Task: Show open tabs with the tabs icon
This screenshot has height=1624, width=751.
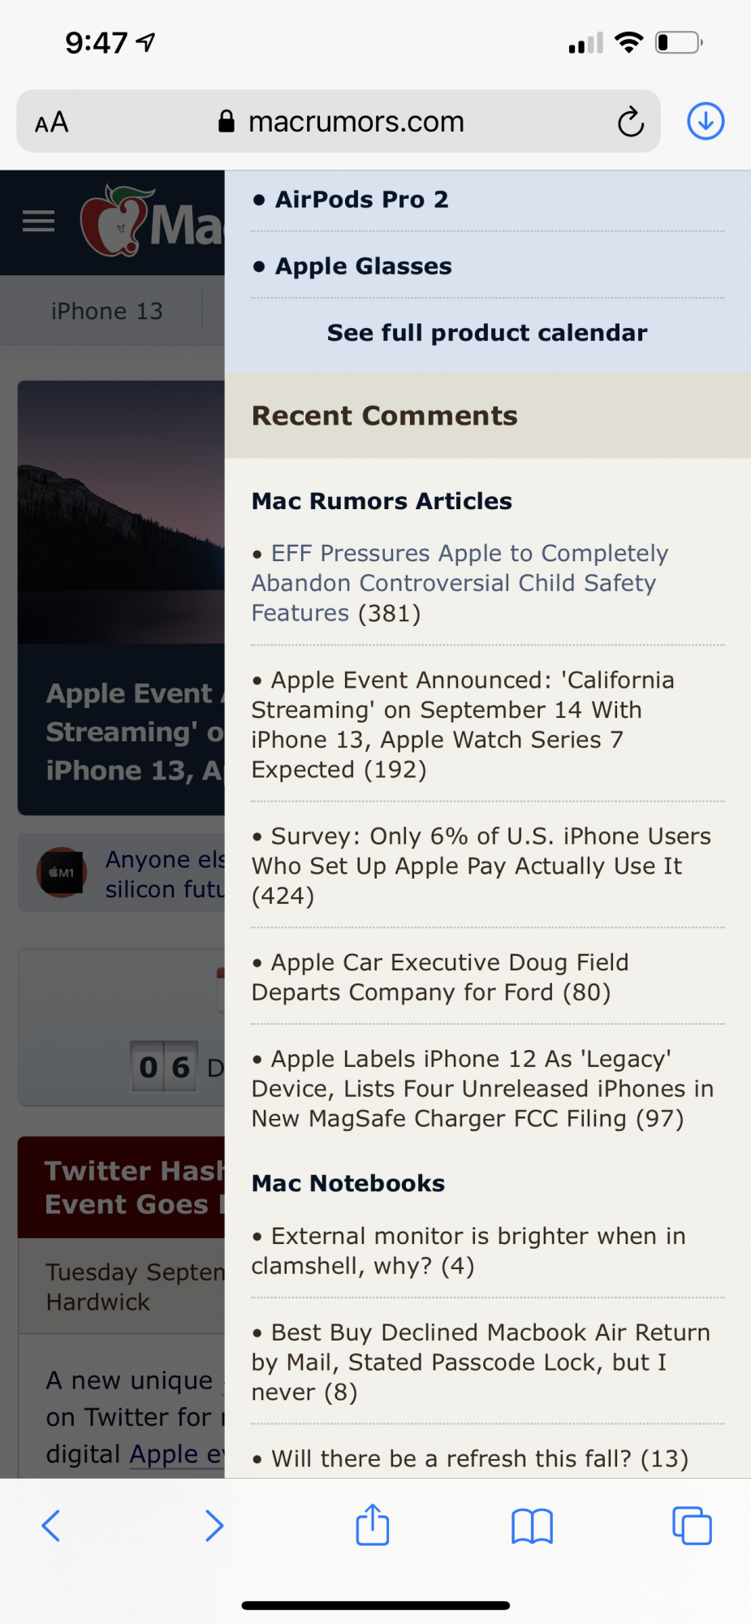Action: 692,1526
